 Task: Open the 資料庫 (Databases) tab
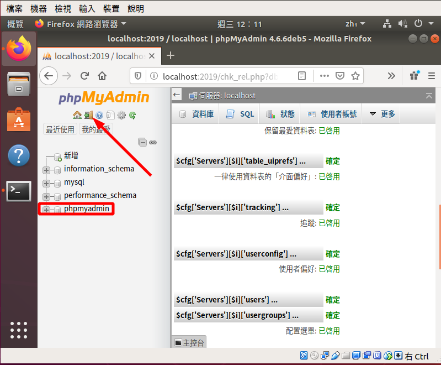196,114
